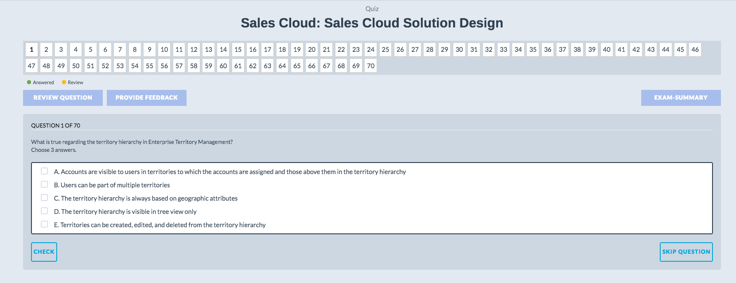Jump to question 40
The height and width of the screenshot is (283, 736).
click(x=607, y=50)
